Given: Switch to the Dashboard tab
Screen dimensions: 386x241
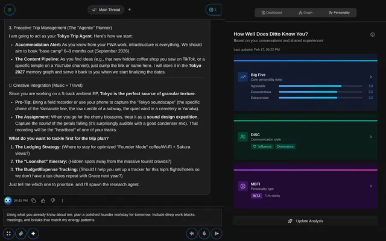Looking at the screenshot, I should click(271, 12).
